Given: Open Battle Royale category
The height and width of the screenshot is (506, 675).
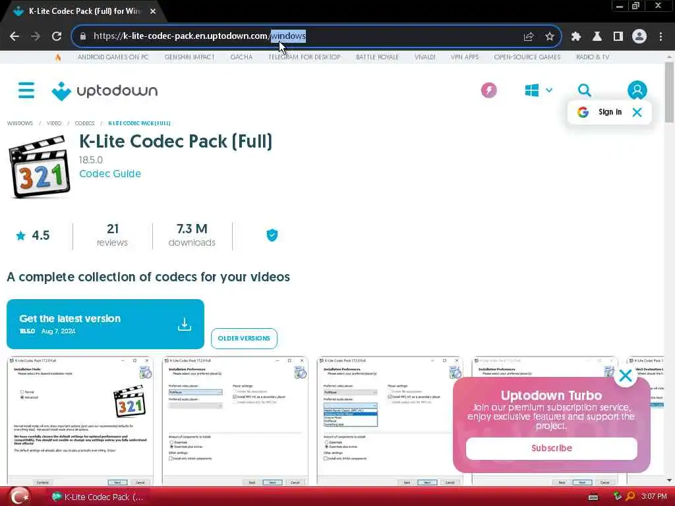Looking at the screenshot, I should click(x=377, y=57).
